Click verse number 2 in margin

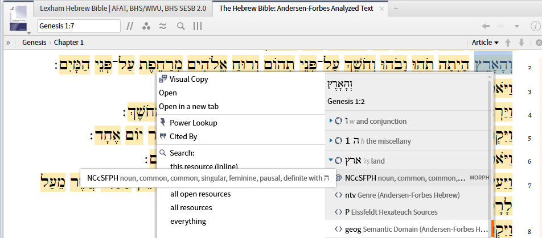(x=529, y=67)
